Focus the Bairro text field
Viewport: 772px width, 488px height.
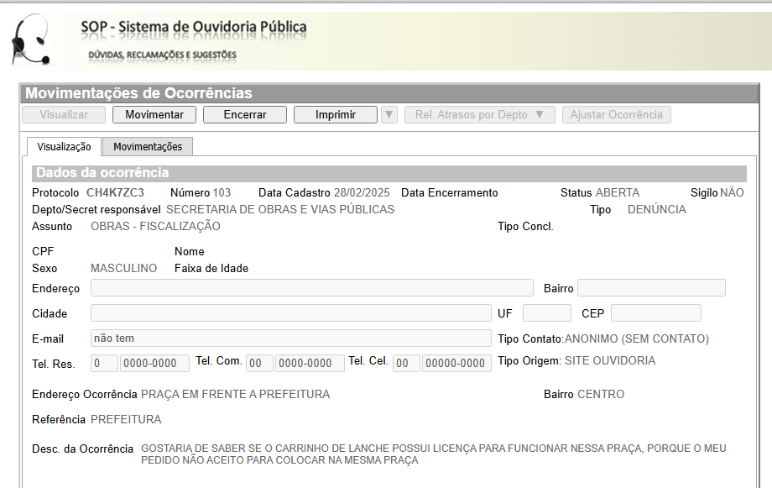pos(650,288)
